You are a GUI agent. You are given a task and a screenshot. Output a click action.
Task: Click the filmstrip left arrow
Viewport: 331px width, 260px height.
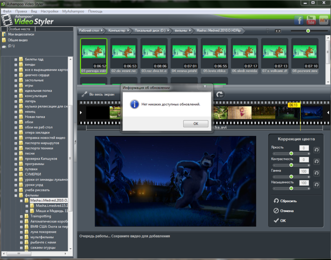81,113
